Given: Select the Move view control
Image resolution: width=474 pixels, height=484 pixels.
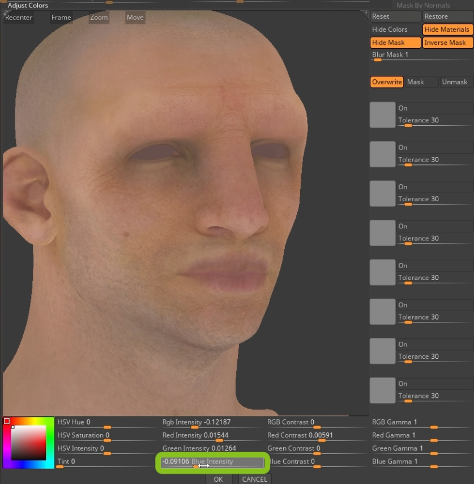Looking at the screenshot, I should [135, 18].
